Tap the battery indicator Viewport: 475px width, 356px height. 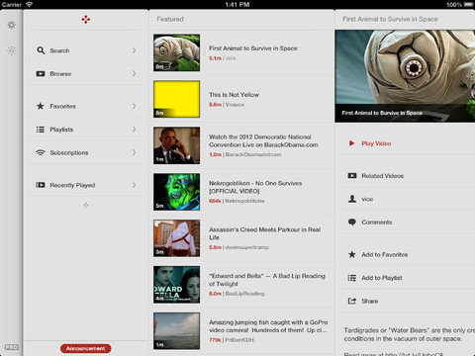(x=468, y=5)
